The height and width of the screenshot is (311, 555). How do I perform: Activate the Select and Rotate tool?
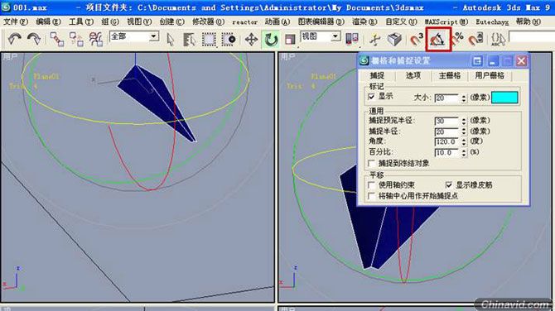[271, 39]
